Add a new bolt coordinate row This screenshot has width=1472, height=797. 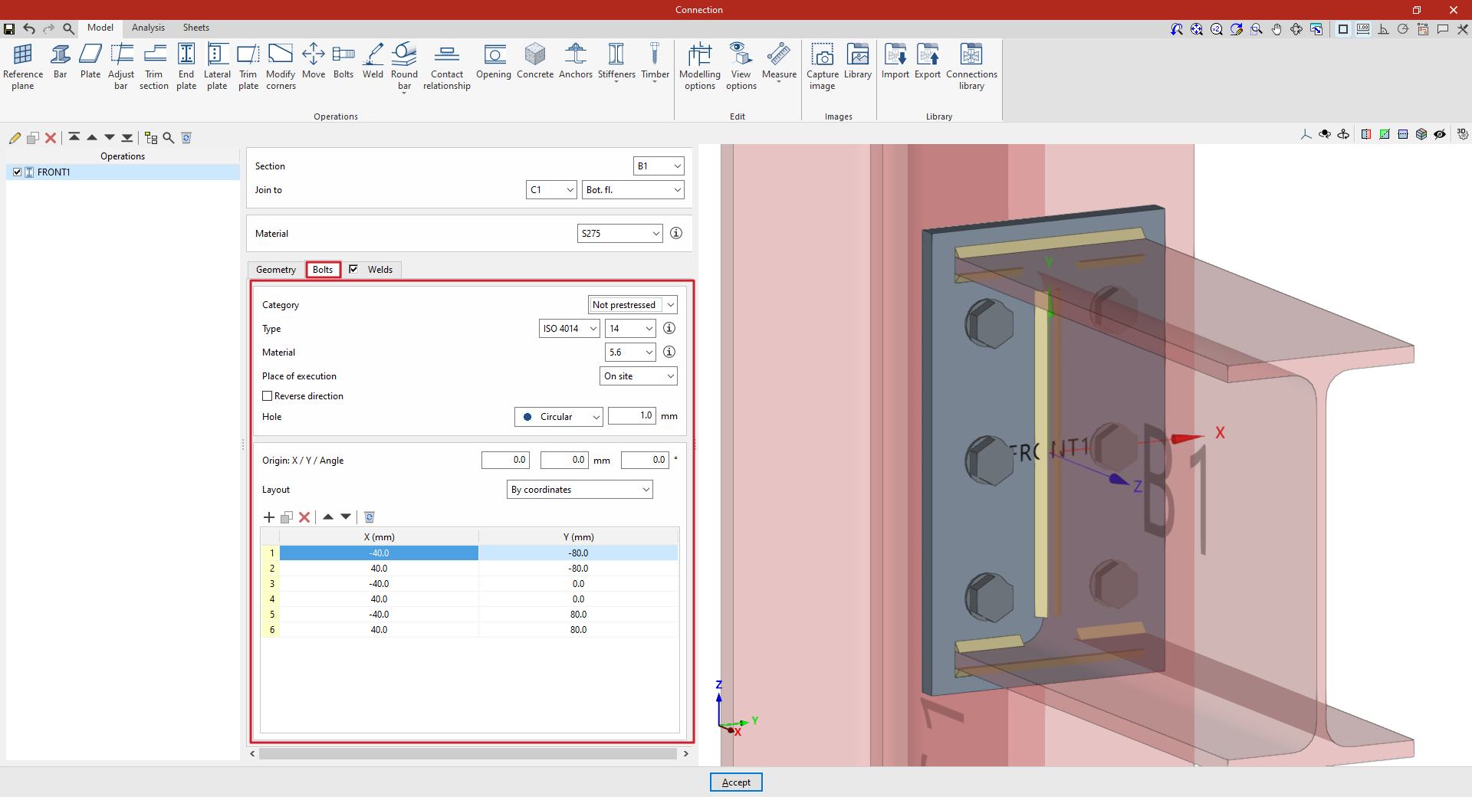point(269,517)
